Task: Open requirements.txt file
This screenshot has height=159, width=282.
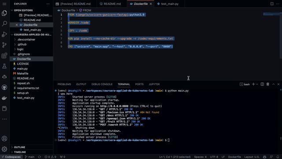Action: tap(31, 88)
